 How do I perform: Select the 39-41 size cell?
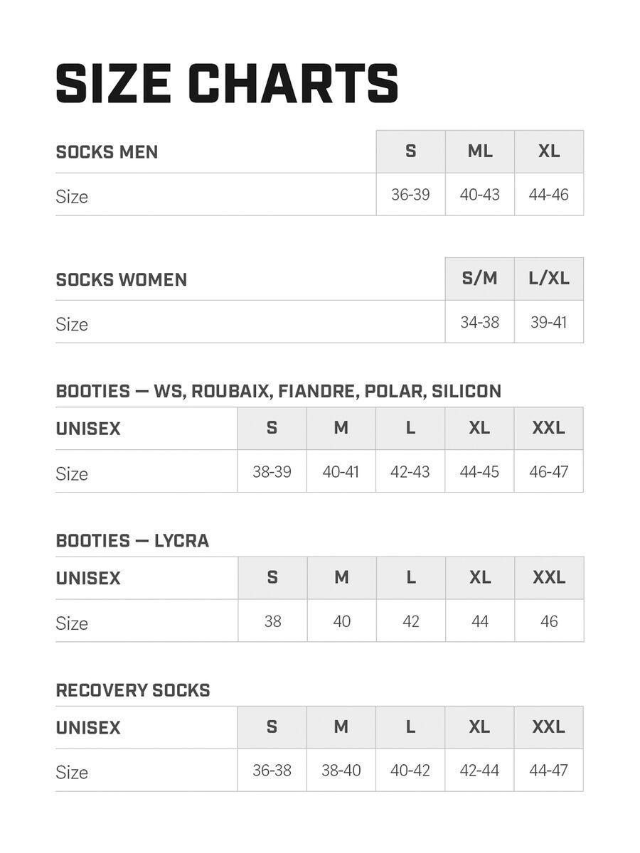click(x=549, y=322)
